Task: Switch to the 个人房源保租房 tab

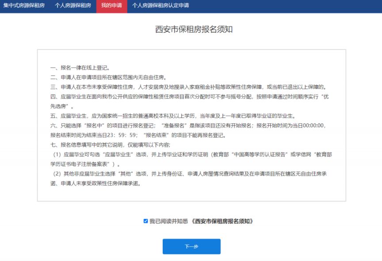Action: 73,5
